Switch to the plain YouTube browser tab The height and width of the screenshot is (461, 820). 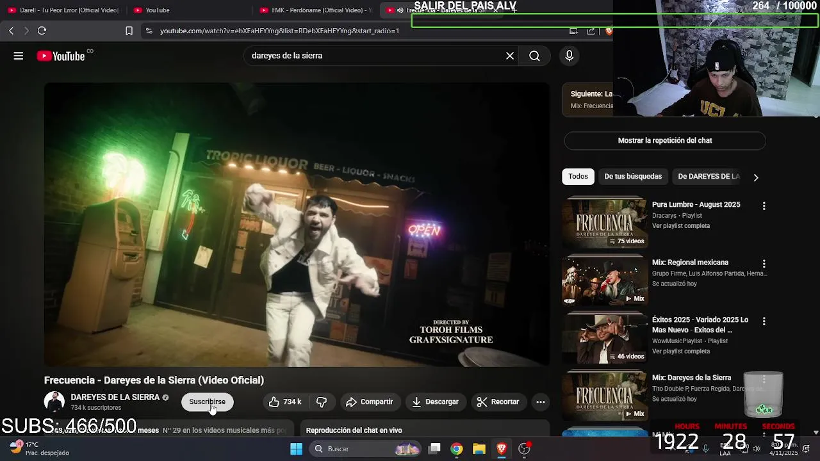(157, 10)
